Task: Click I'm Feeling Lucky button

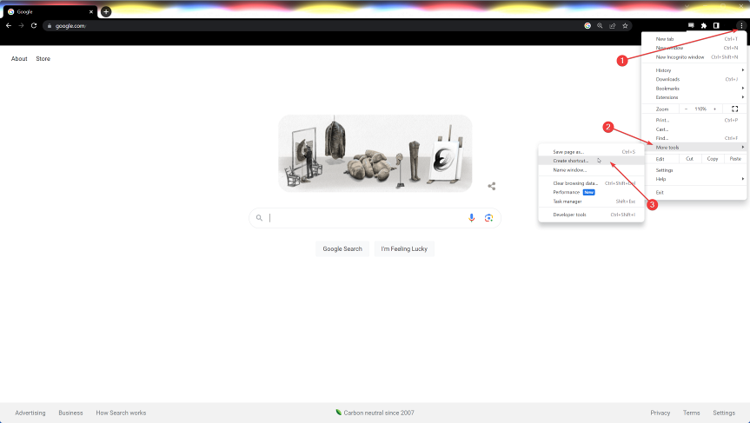Action: [x=404, y=249]
